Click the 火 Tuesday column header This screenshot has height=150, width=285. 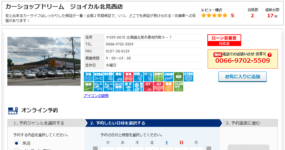[108, 143]
